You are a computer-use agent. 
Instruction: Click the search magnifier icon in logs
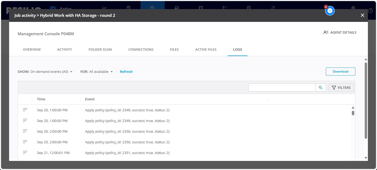(321, 88)
